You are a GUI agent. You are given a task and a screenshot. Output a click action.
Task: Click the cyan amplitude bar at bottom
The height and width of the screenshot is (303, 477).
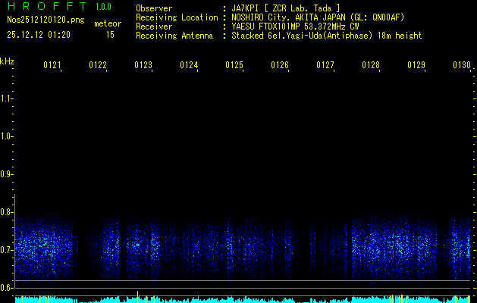click(x=228, y=300)
